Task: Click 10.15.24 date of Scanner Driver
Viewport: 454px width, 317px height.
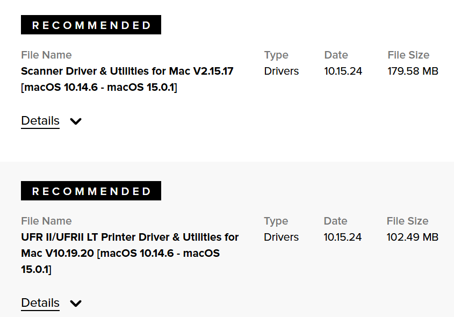Action: pos(343,71)
